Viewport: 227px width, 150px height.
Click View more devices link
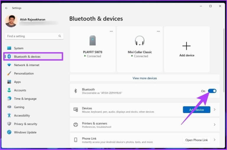[145, 78]
